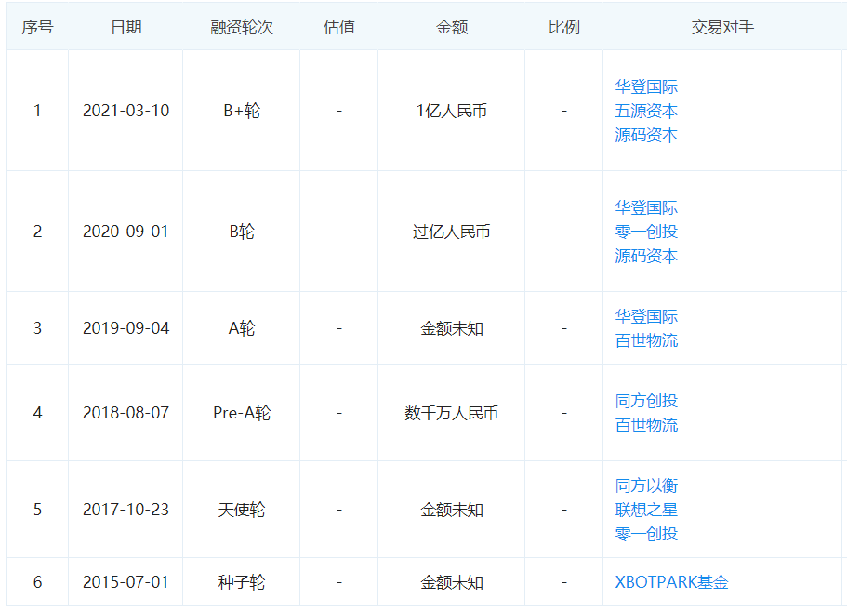This screenshot has width=847, height=611.
Task: Click 百世物流 in the Pre-A轮 row
Action: 646,425
